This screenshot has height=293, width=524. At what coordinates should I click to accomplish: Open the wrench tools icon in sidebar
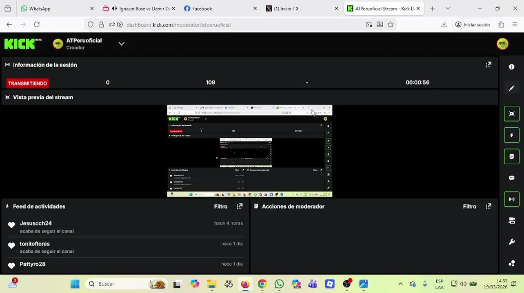(x=512, y=242)
